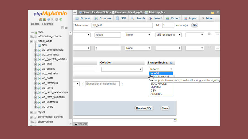The image size is (248, 139).
Task: Click the information_schema database icon
Action: click(35, 37)
